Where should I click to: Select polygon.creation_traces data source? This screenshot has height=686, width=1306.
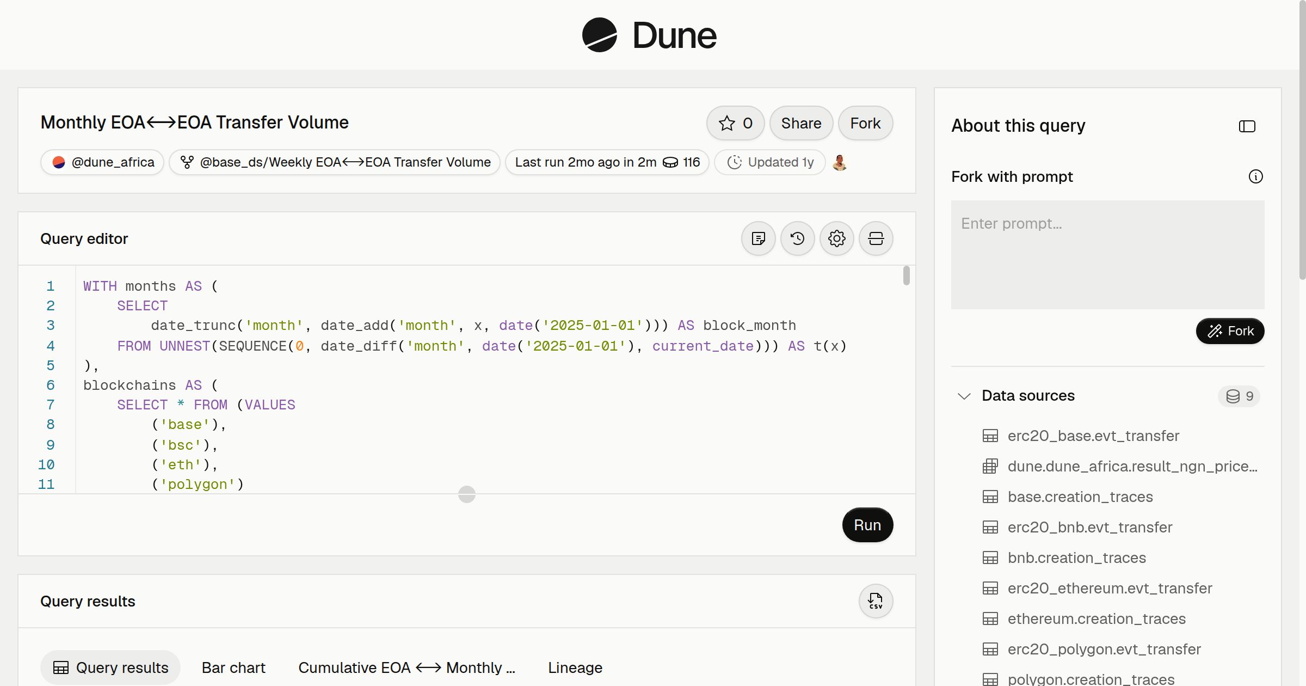pyautogui.click(x=1091, y=679)
